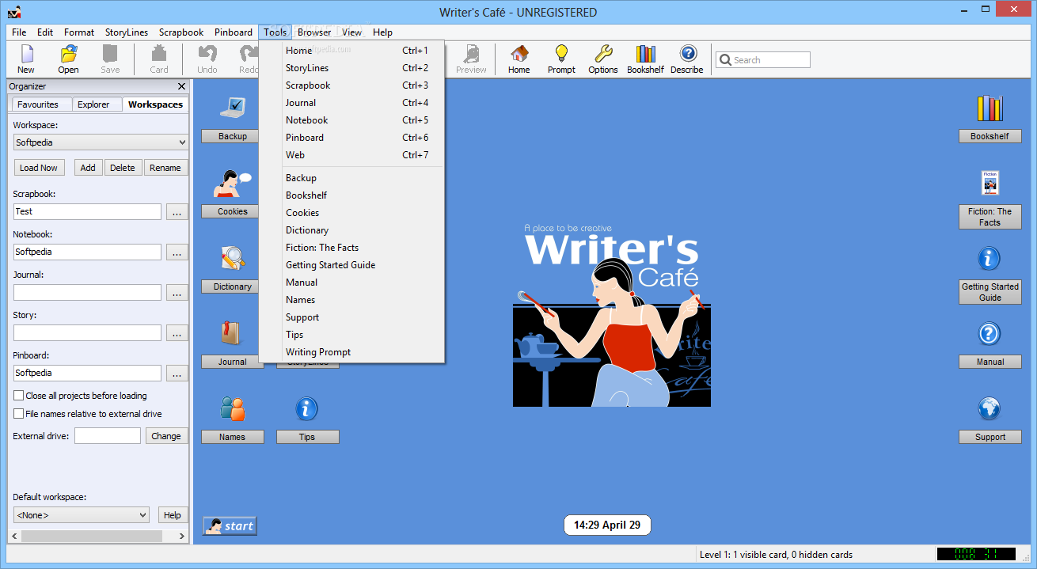Click the Search input field

point(763,60)
